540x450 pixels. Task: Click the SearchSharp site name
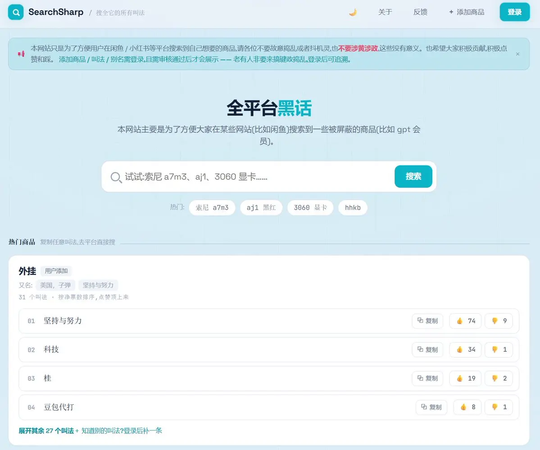[56, 12]
